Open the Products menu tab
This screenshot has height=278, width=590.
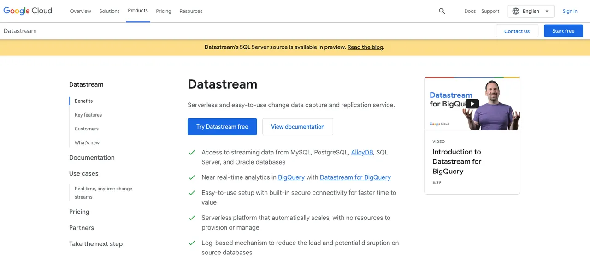click(x=138, y=11)
